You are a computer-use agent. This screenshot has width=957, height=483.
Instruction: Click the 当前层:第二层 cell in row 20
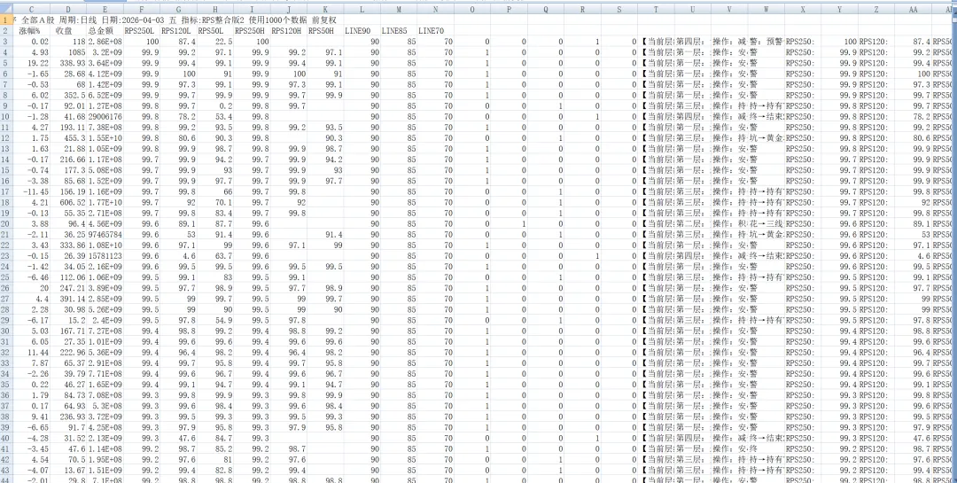[656, 224]
